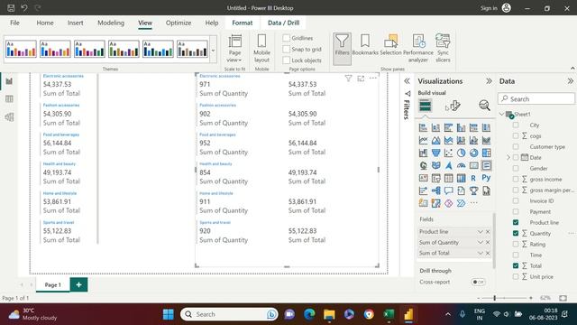The height and width of the screenshot is (325, 577).
Task: Open Product line field dropdown arrow
Action: pyautogui.click(x=480, y=232)
